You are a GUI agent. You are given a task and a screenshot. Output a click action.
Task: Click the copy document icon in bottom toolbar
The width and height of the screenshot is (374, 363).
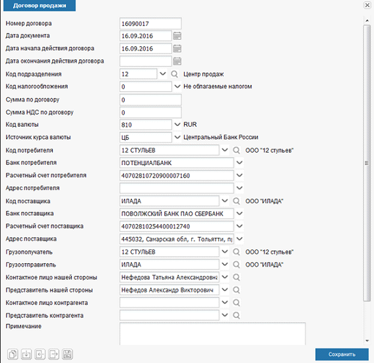13,354
